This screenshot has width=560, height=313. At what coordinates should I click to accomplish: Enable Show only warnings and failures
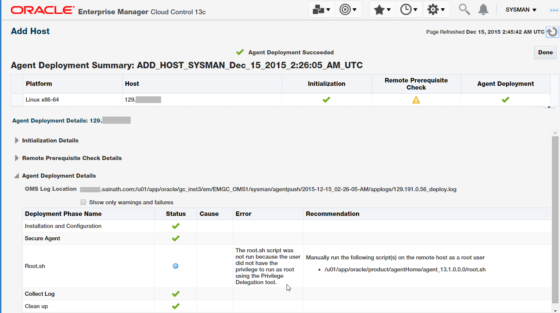(x=83, y=202)
